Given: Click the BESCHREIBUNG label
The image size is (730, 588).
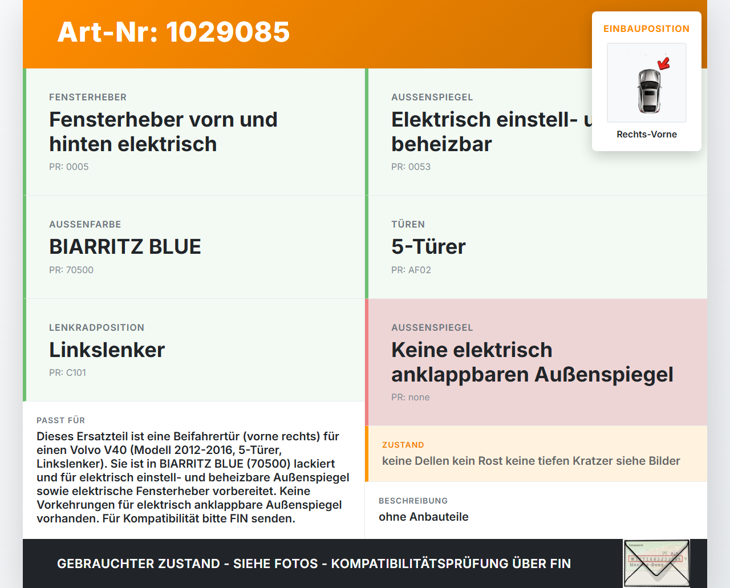Looking at the screenshot, I should (x=413, y=501).
